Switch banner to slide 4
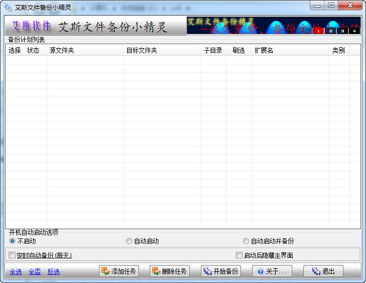 click(x=354, y=31)
